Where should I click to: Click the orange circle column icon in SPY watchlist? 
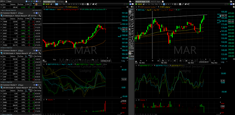coord(36,4)
